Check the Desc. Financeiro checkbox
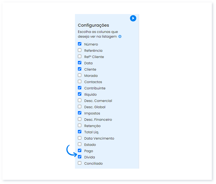 [x=80, y=119]
